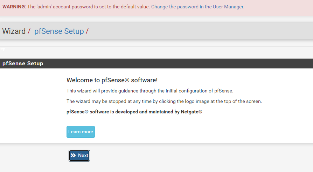Viewport: 313px width, 172px height.
Task: Click the sentence about stopping the wizard
Action: pos(164,102)
